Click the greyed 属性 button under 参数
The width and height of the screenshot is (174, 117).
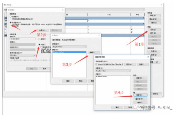point(140,82)
